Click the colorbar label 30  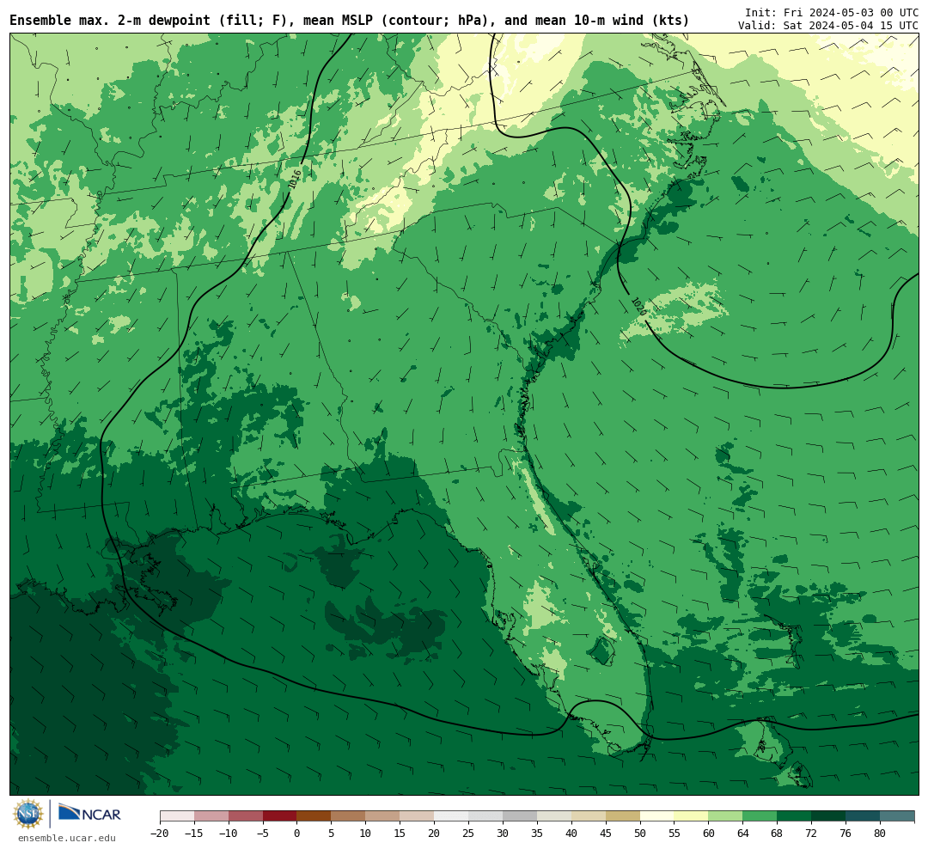pos(503,834)
